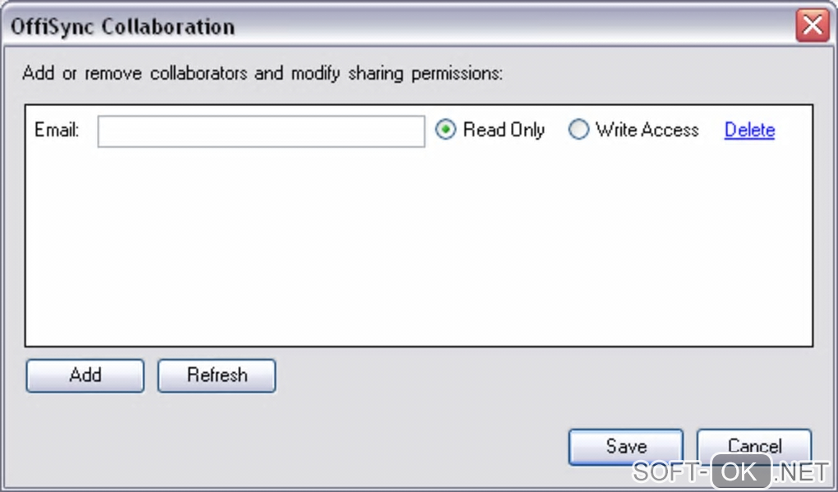Select the Read Only radio button

click(x=445, y=130)
